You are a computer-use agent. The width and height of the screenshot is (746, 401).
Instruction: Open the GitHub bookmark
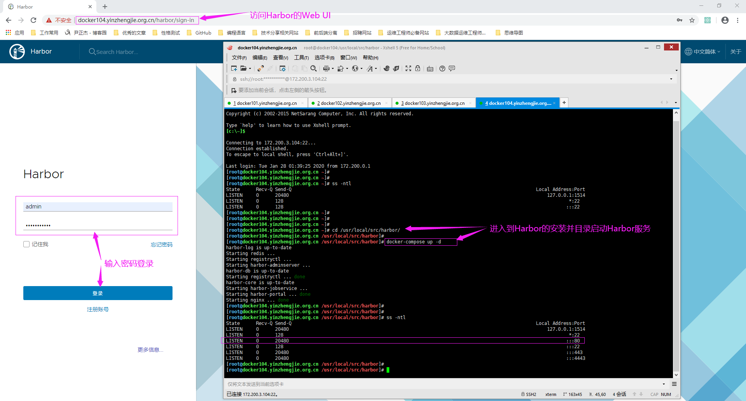tap(199, 33)
